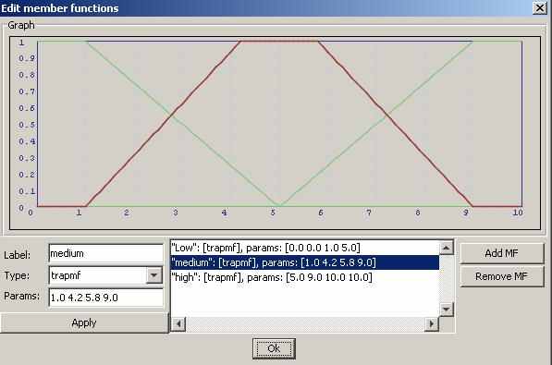
Task: Close the Edit member functions dialog
Action: 539,7
